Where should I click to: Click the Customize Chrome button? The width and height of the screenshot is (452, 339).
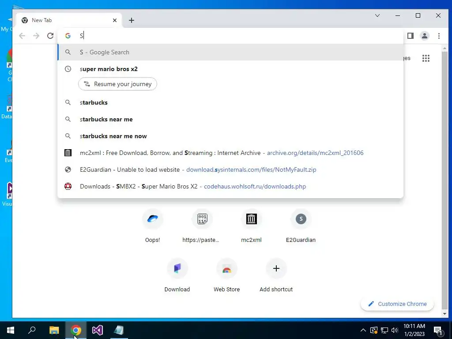pos(397,304)
